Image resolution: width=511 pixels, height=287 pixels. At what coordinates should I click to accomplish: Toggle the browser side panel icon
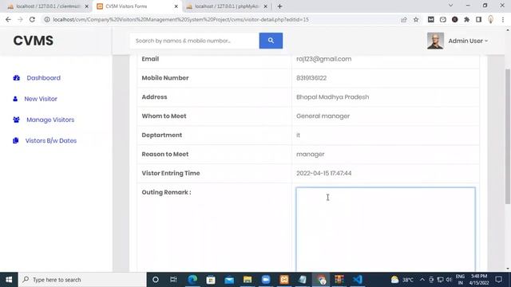pyautogui.click(x=478, y=19)
